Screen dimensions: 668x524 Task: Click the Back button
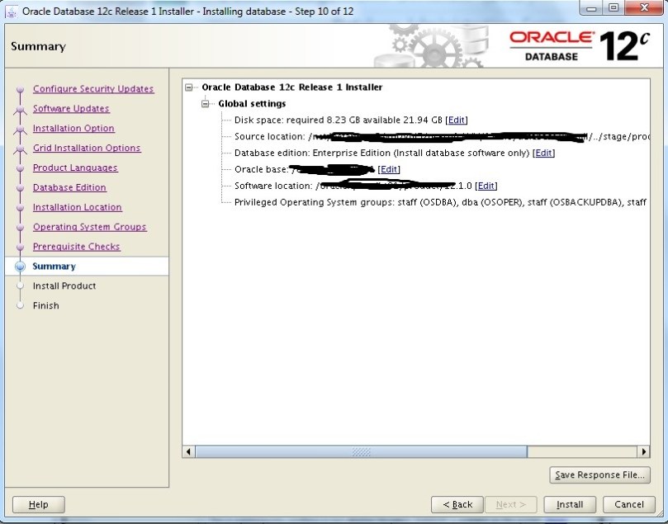[457, 504]
